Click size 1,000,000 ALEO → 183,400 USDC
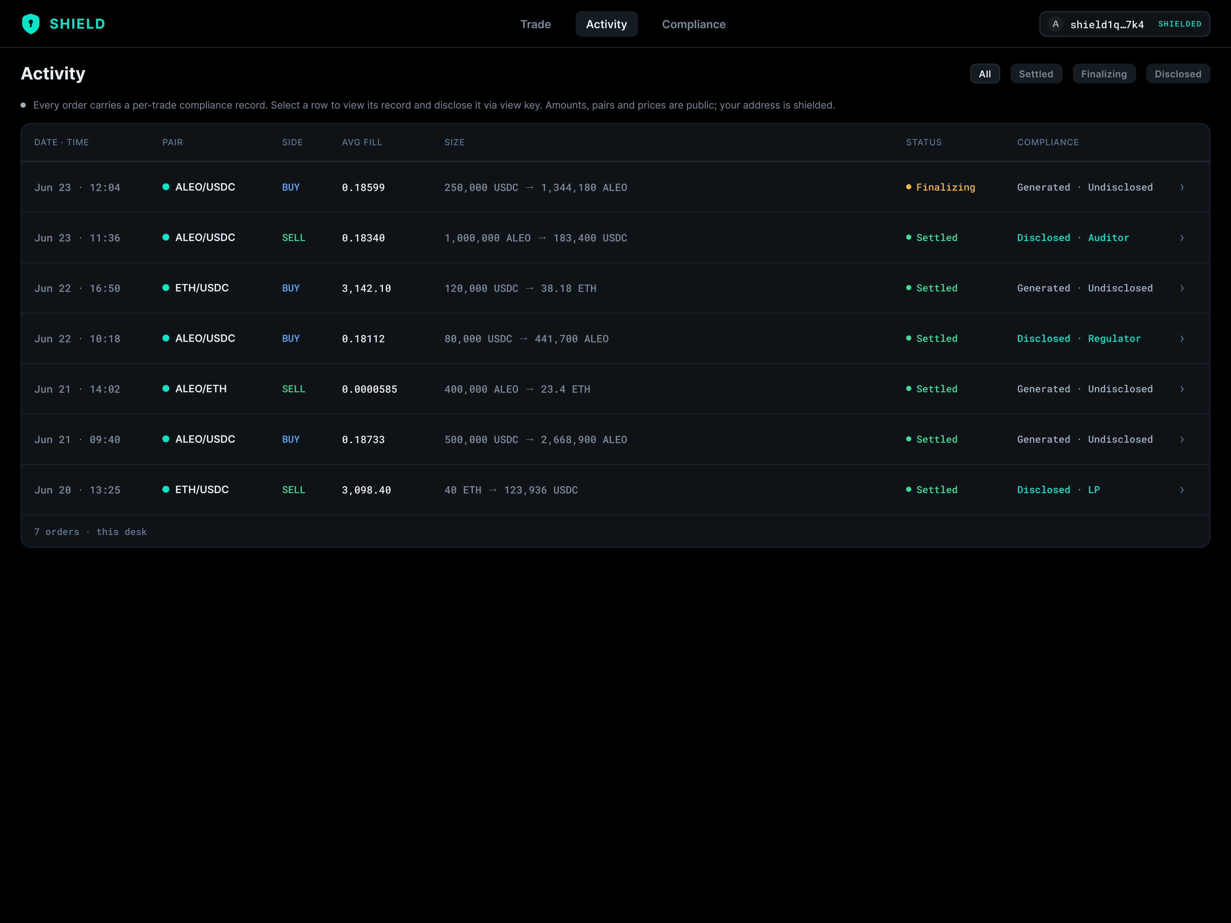 (x=535, y=238)
